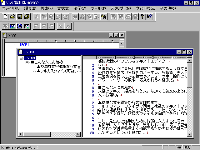Viewport: 200px width, 150px height.
Task: Click vivi.txt editor vertical scrollbar thumb
Action: [x=190, y=75]
